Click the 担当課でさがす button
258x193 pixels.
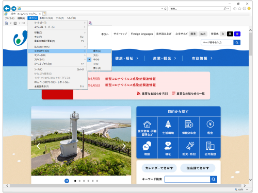click(198, 168)
